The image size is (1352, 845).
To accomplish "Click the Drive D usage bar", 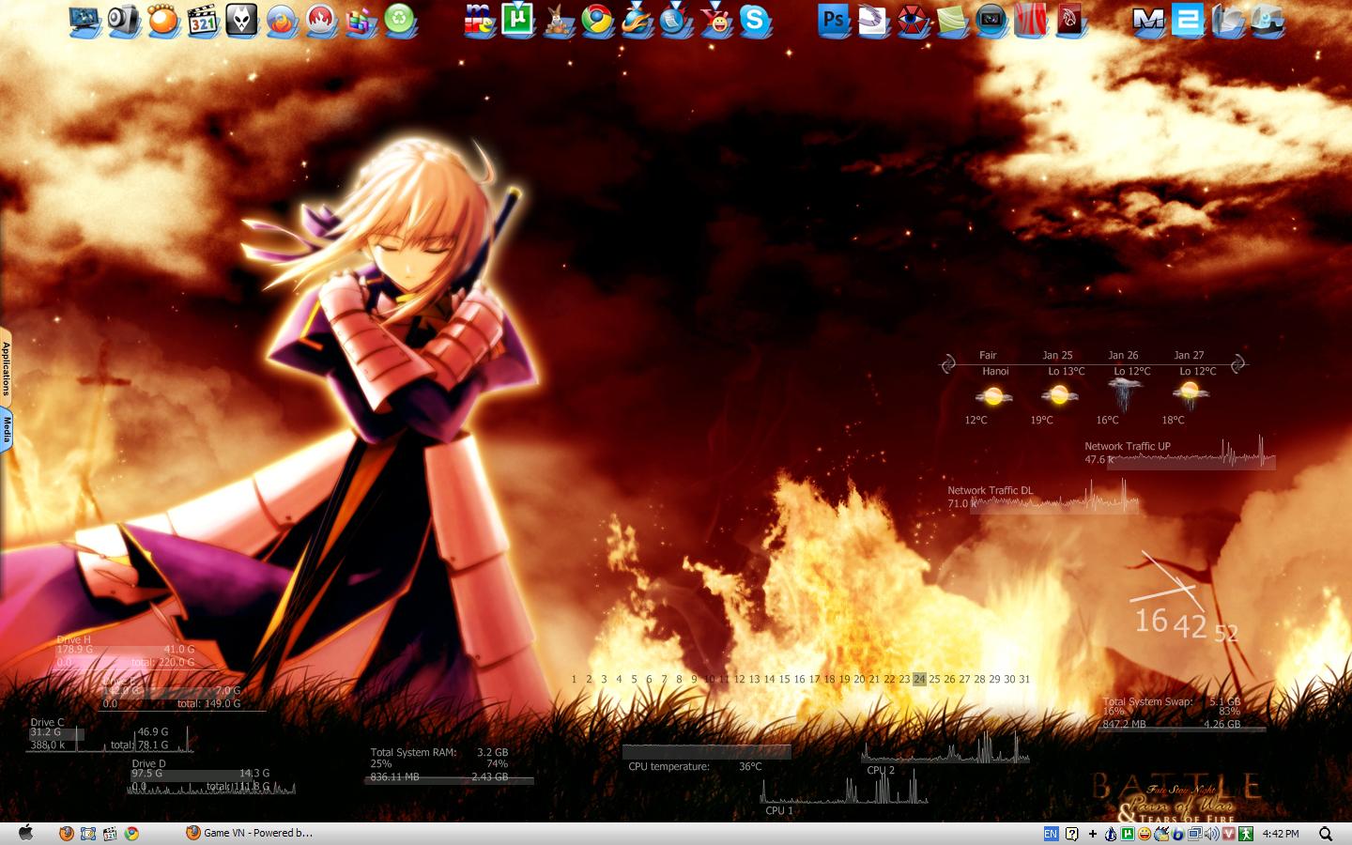I will point(211,777).
